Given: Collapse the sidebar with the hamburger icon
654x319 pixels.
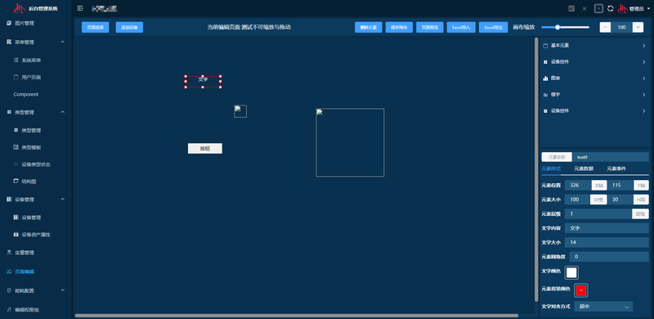Looking at the screenshot, I should point(80,8).
